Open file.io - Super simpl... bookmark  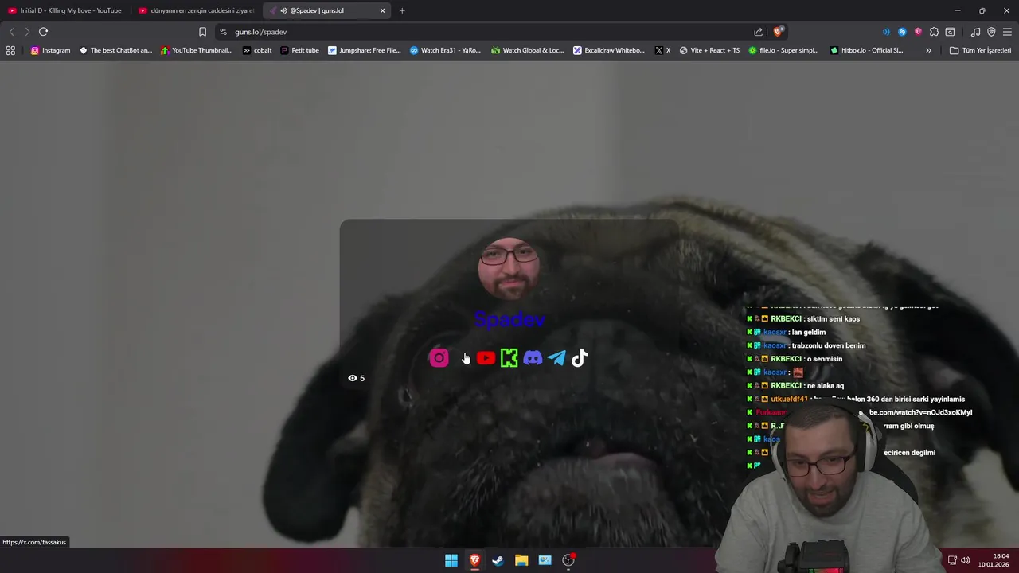pyautogui.click(x=783, y=50)
